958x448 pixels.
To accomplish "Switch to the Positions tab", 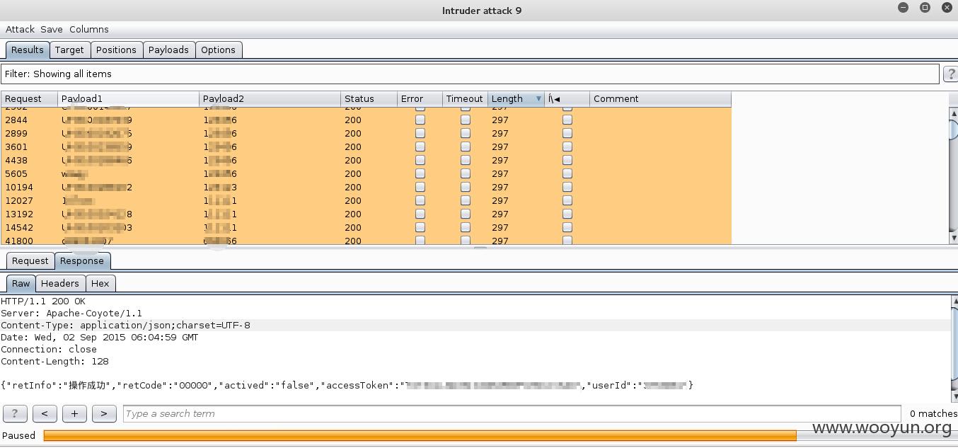I will tap(116, 50).
